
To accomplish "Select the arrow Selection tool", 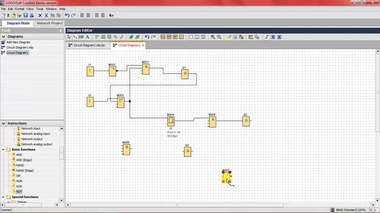I will 69,37.
